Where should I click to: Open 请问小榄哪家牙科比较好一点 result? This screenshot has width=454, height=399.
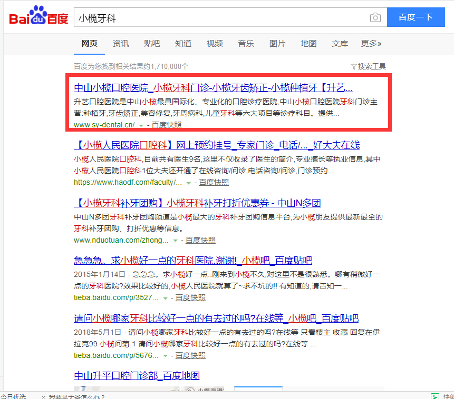pyautogui.click(x=216, y=318)
